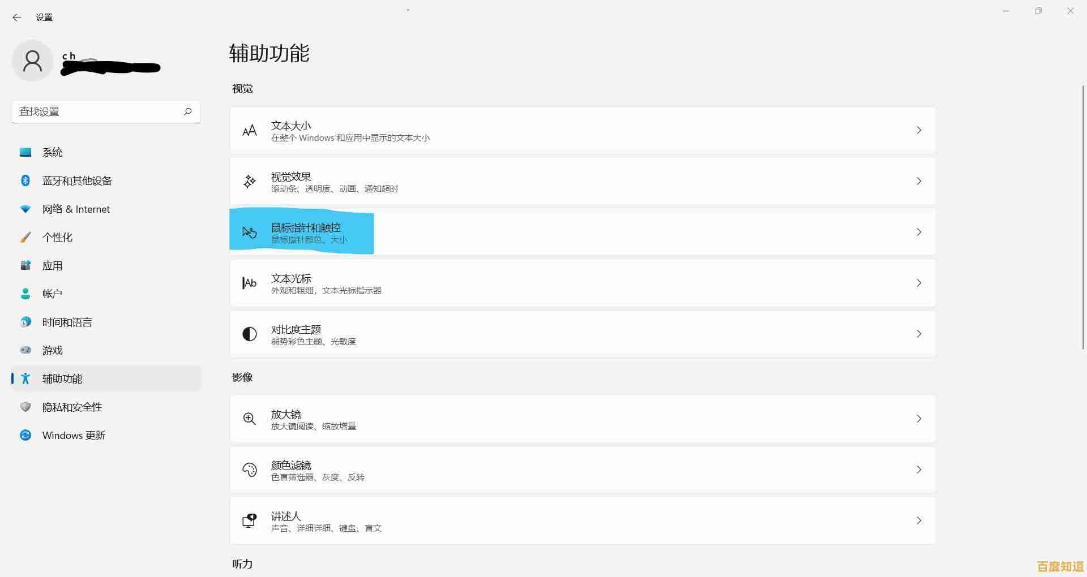Viewport: 1087px width, 577px height.
Task: Select 个性化 in the sidebar
Action: (57, 237)
